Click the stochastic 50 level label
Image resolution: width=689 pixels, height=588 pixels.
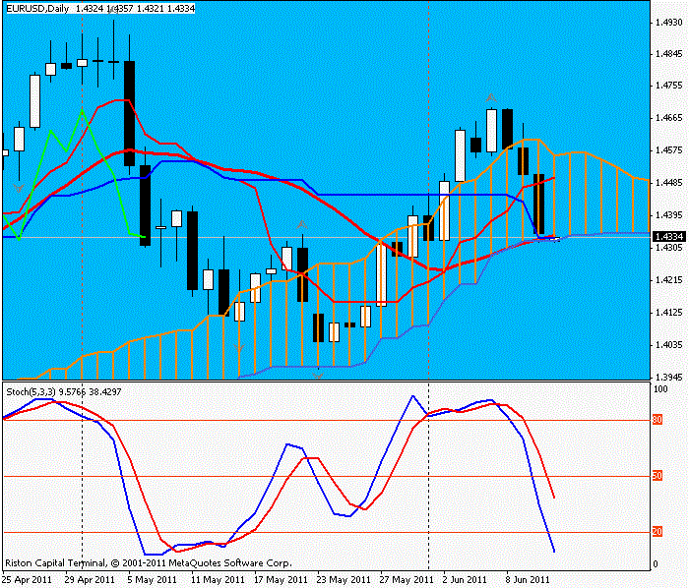coord(658,476)
